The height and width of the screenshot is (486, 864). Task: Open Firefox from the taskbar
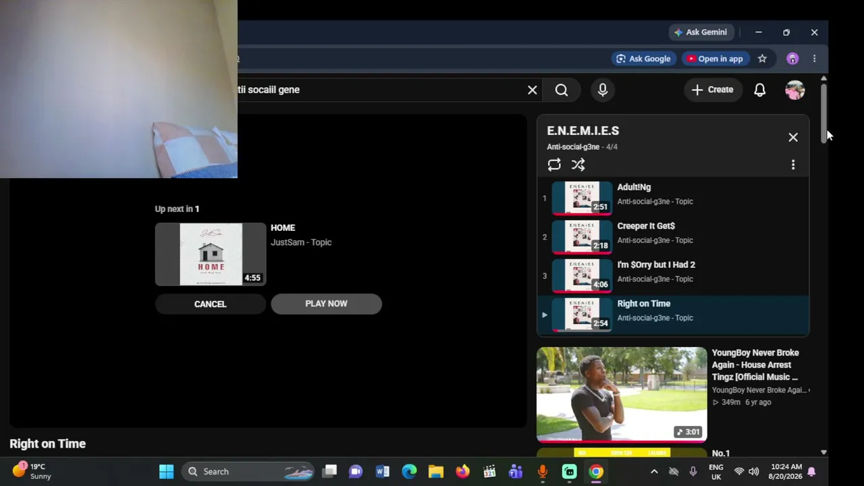(462, 472)
